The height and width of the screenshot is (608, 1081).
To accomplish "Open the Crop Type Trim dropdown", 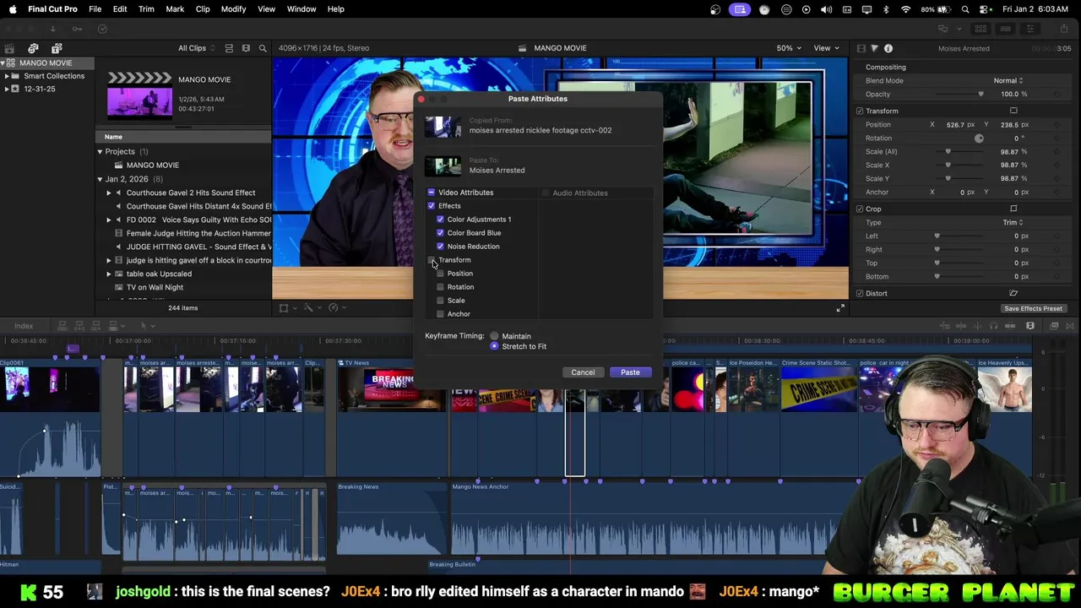I will (1013, 222).
